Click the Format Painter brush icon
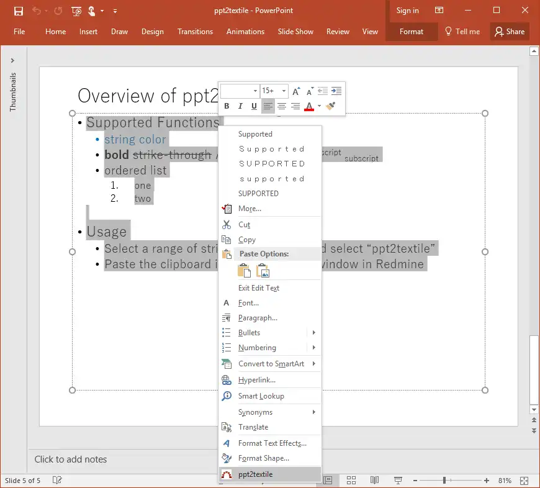 point(331,106)
